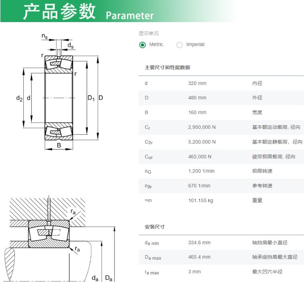
Task: Click the Cr parameter symbol
Action: coord(147,127)
